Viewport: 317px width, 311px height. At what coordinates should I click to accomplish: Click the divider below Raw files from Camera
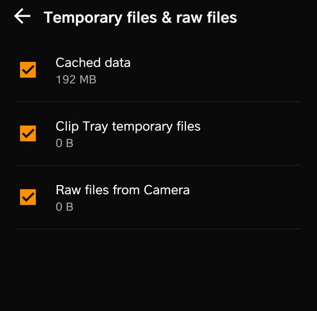click(158, 229)
